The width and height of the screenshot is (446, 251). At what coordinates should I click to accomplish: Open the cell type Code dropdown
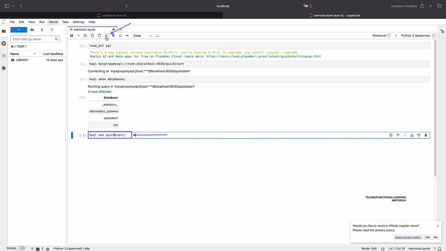coord(142,36)
